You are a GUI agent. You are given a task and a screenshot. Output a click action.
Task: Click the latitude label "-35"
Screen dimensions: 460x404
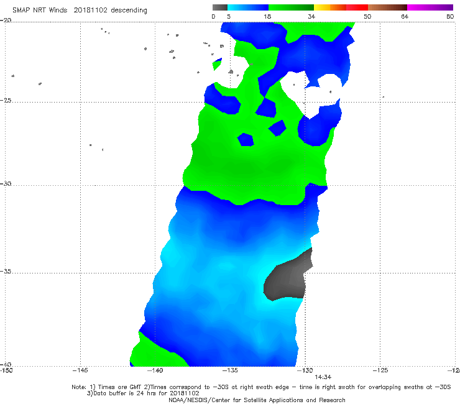pyautogui.click(x=6, y=272)
